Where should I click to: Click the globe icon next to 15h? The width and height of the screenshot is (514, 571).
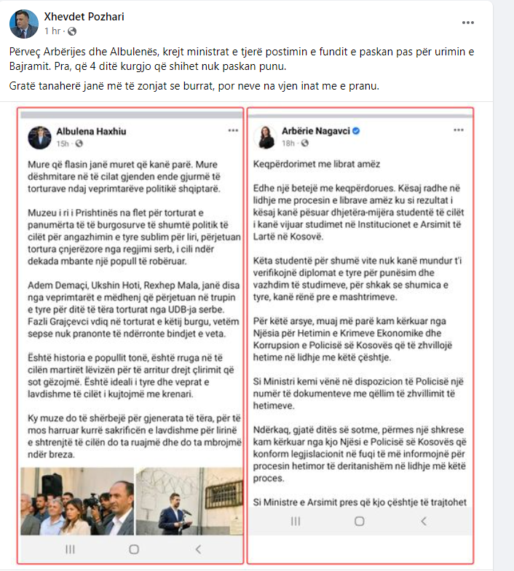(79, 143)
